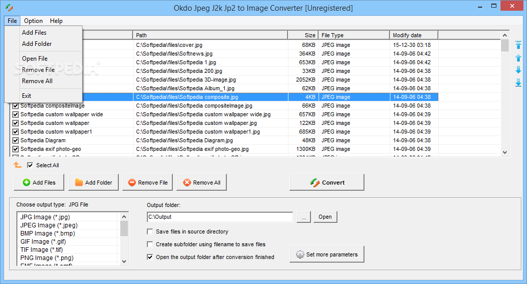The height and width of the screenshot is (284, 527).
Task: Click the Output folder path field
Action: [x=220, y=217]
